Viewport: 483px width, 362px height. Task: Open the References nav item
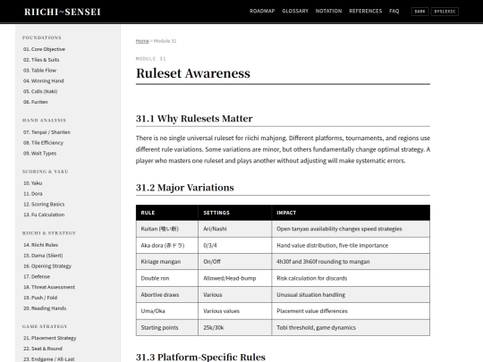365,11
